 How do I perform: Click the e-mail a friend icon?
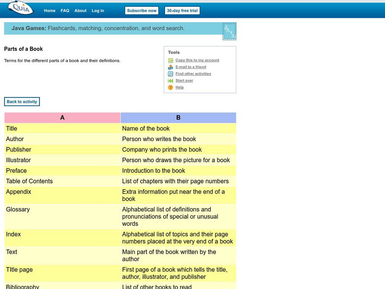click(x=170, y=67)
